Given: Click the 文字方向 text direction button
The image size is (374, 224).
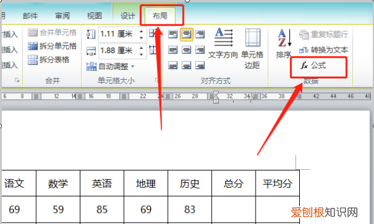Looking at the screenshot, I should pyautogui.click(x=223, y=44).
